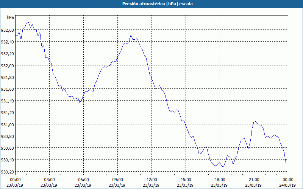Viewport: 303px width, 189px height.
Task: Click the 21:00 time axis label
Action: point(254,180)
